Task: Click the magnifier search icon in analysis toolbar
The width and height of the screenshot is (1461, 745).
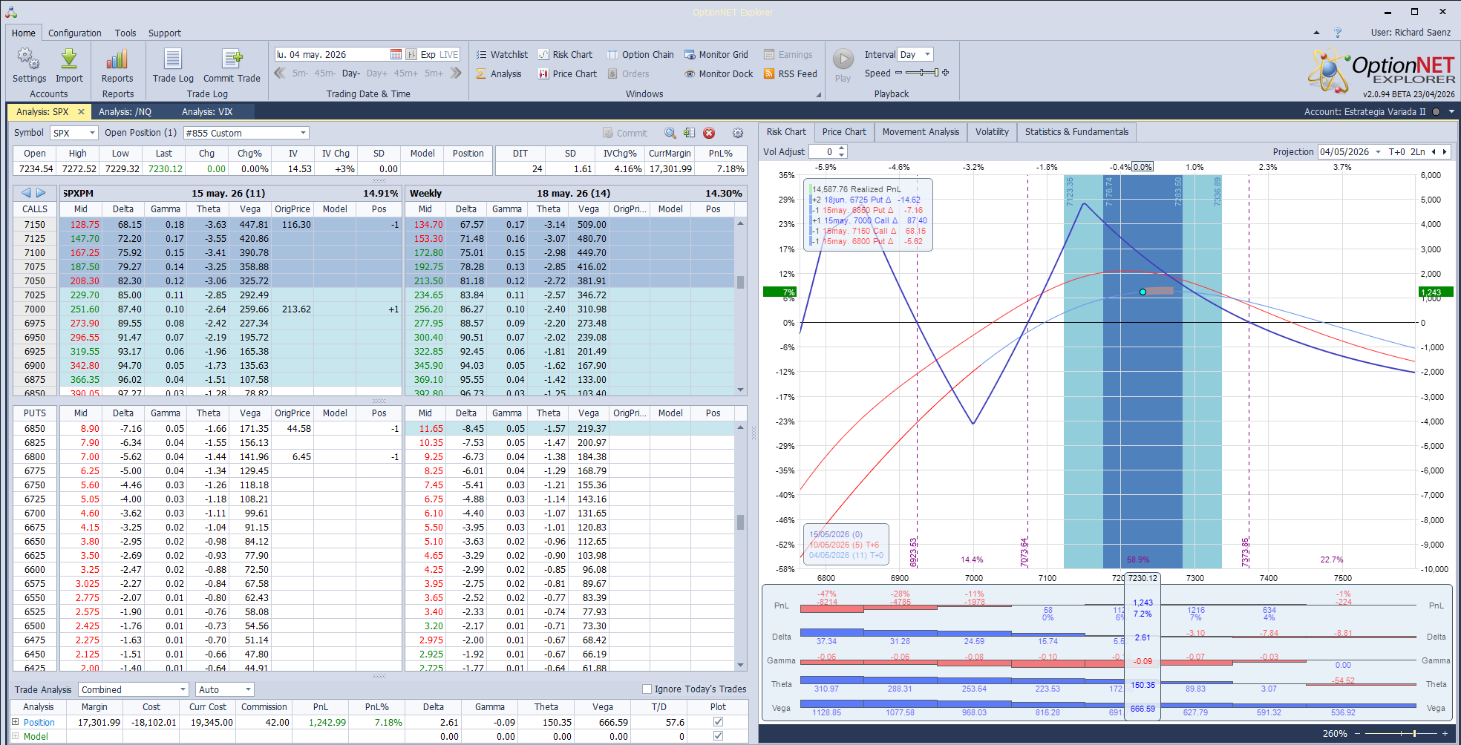Action: click(x=670, y=133)
